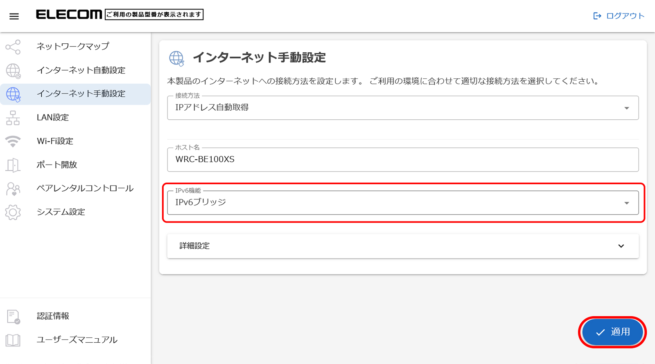
Task: Click the parental control people icon
Action: tap(13, 189)
